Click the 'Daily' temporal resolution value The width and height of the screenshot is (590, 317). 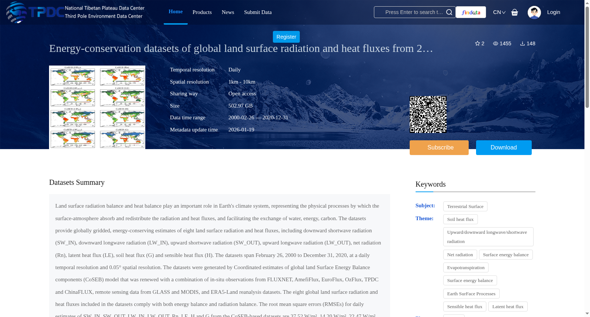pyautogui.click(x=235, y=70)
